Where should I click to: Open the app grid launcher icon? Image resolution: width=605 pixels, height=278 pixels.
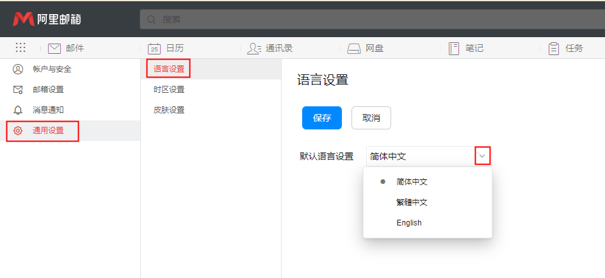[20, 48]
